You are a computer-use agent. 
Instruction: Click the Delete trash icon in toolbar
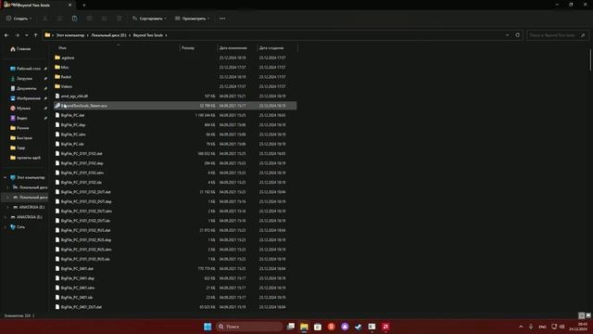120,19
